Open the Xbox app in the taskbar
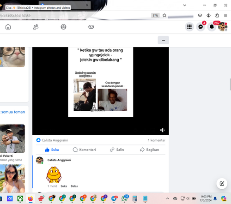 tap(20, 198)
